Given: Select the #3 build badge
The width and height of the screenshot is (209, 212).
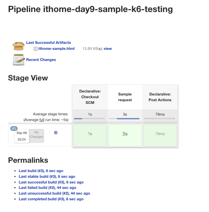Looking at the screenshot, I should pyautogui.click(x=14, y=129).
